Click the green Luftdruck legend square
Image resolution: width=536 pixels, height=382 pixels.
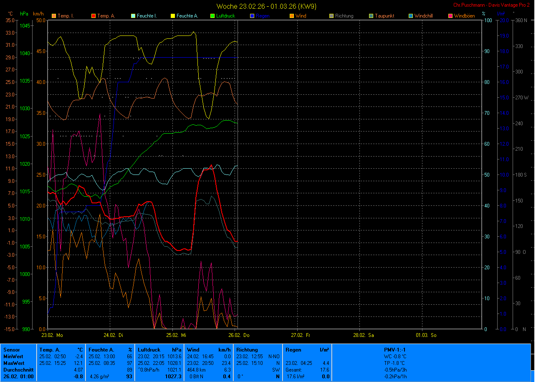point(212,16)
